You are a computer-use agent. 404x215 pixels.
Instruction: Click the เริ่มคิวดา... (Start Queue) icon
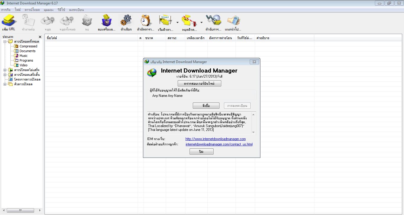point(166,20)
